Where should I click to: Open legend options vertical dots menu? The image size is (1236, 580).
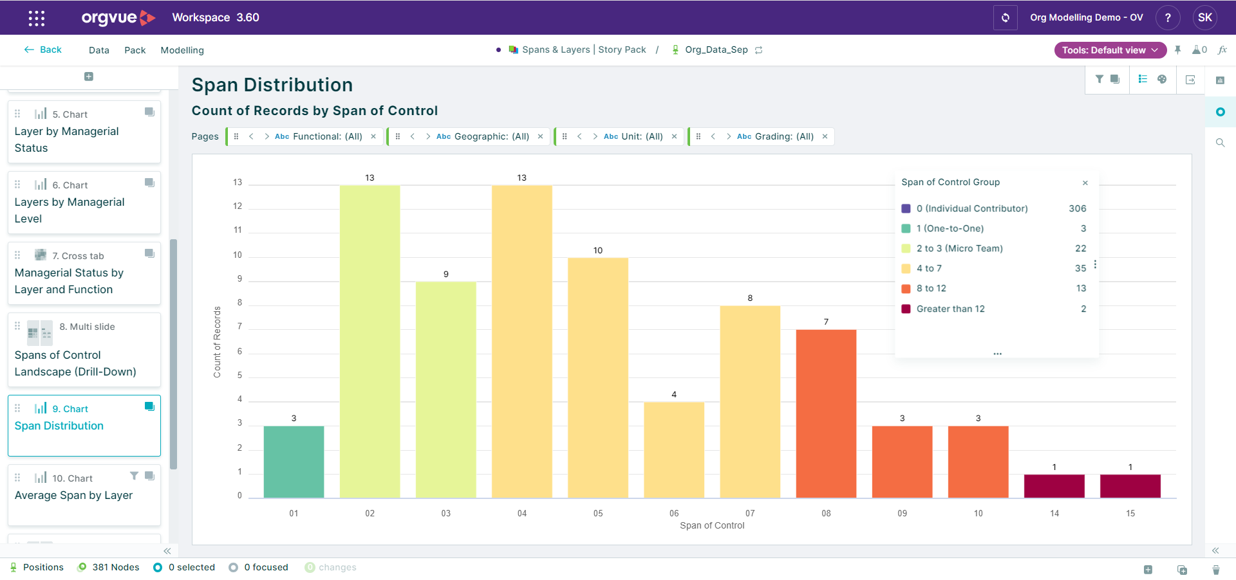pyautogui.click(x=1095, y=264)
